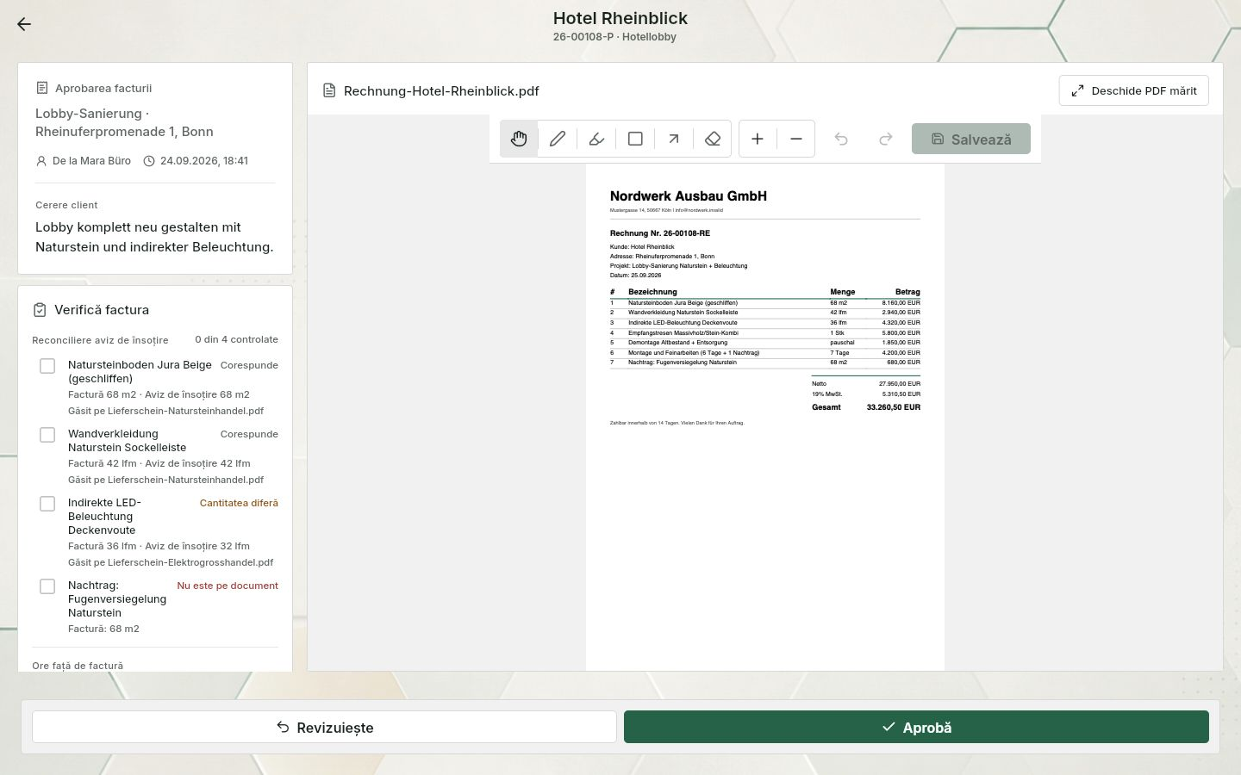This screenshot has height=775, width=1241.
Task: Check Indirekte LED-Beleuchtung Deckenvoute item
Action: coord(47,504)
